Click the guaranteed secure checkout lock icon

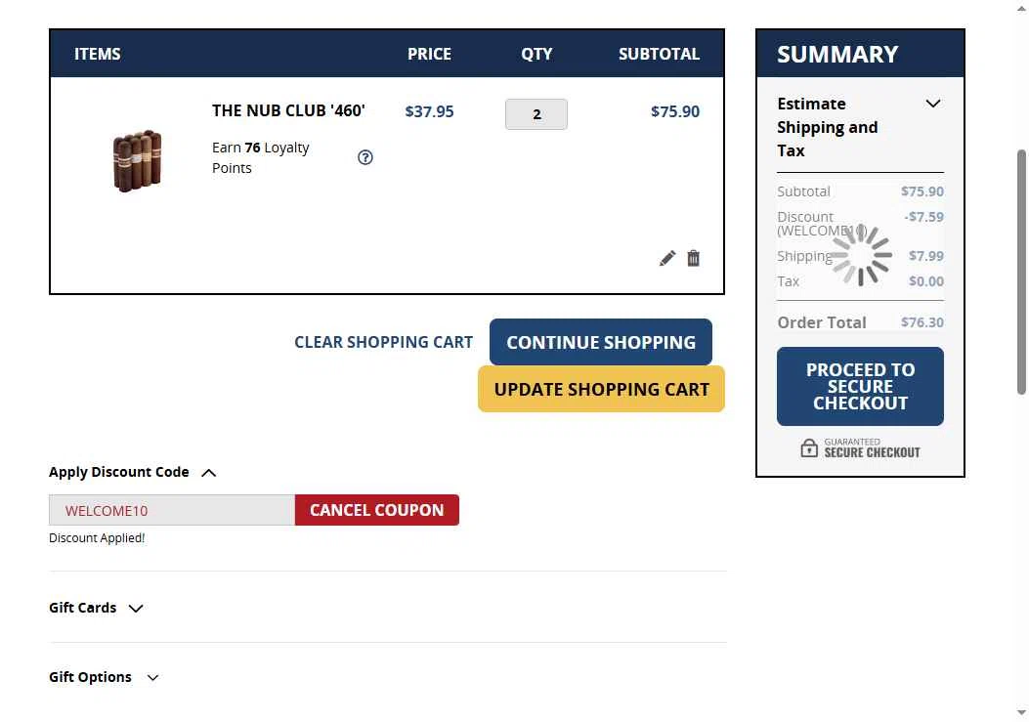point(809,448)
